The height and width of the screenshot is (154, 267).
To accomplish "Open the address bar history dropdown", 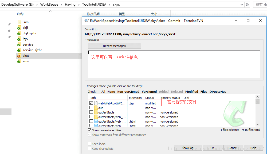I will point(242,5).
